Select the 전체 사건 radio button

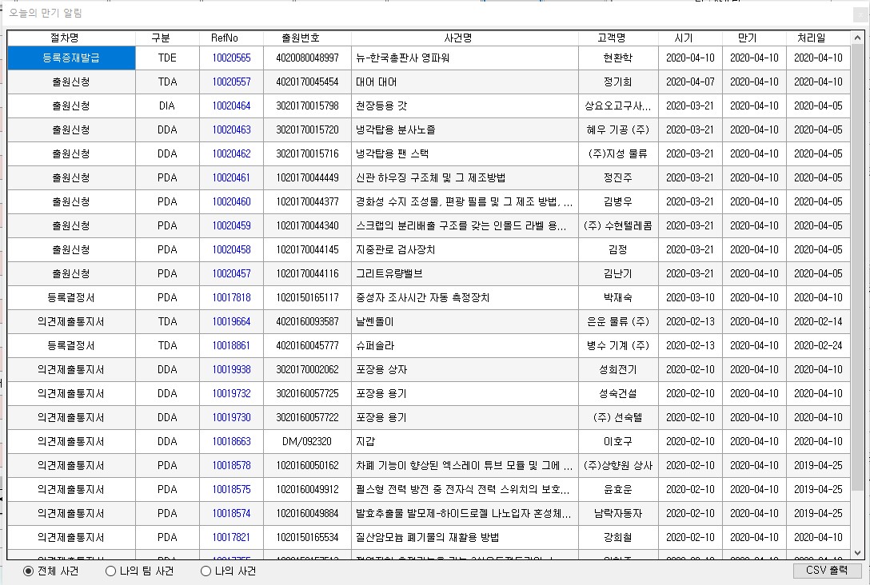coord(28,571)
